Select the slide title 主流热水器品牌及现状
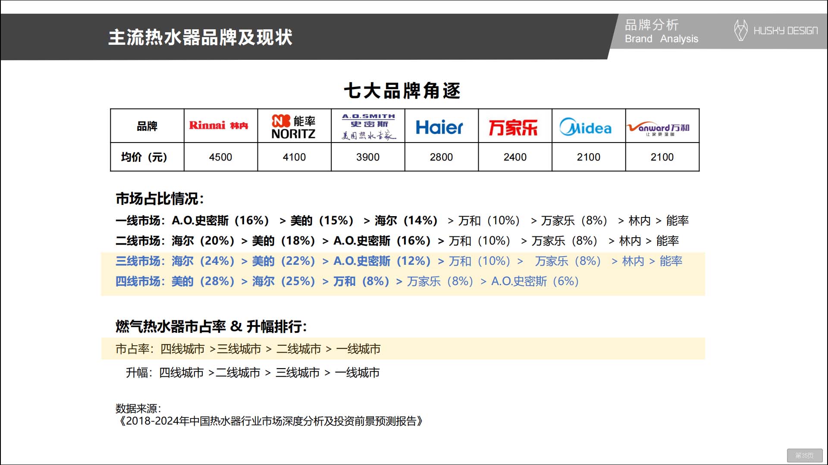 [200, 37]
